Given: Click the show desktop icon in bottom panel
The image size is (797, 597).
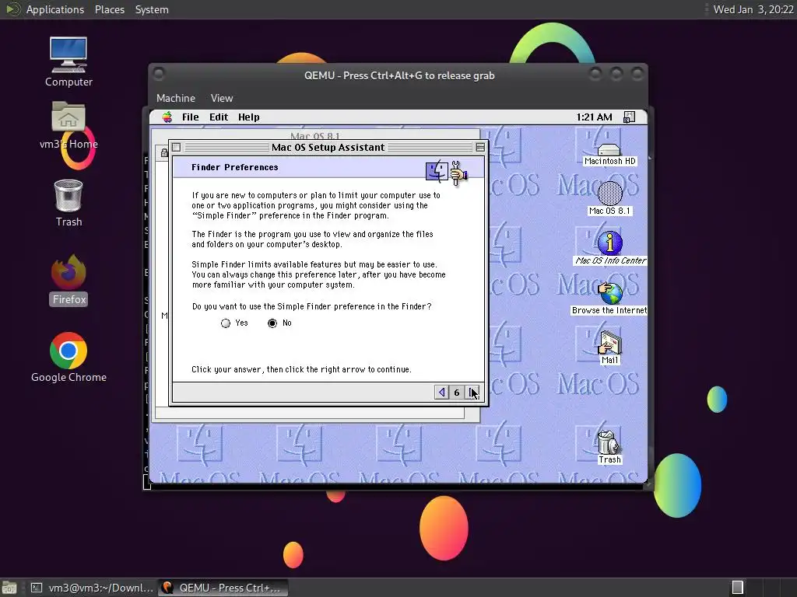Looking at the screenshot, I should pos(9,588).
